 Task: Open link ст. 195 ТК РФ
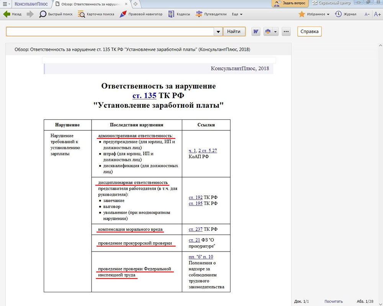pos(196,204)
